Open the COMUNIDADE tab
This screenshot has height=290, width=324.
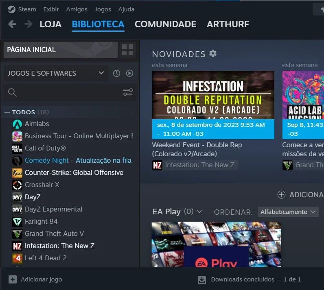click(x=165, y=24)
